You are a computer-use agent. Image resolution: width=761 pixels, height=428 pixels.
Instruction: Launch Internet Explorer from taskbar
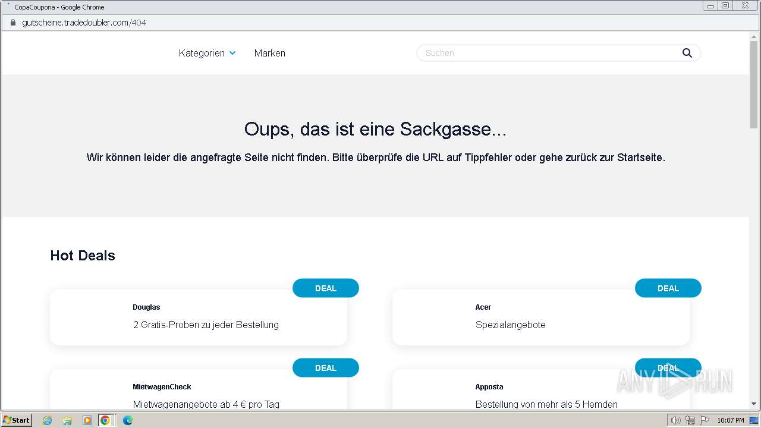point(47,420)
